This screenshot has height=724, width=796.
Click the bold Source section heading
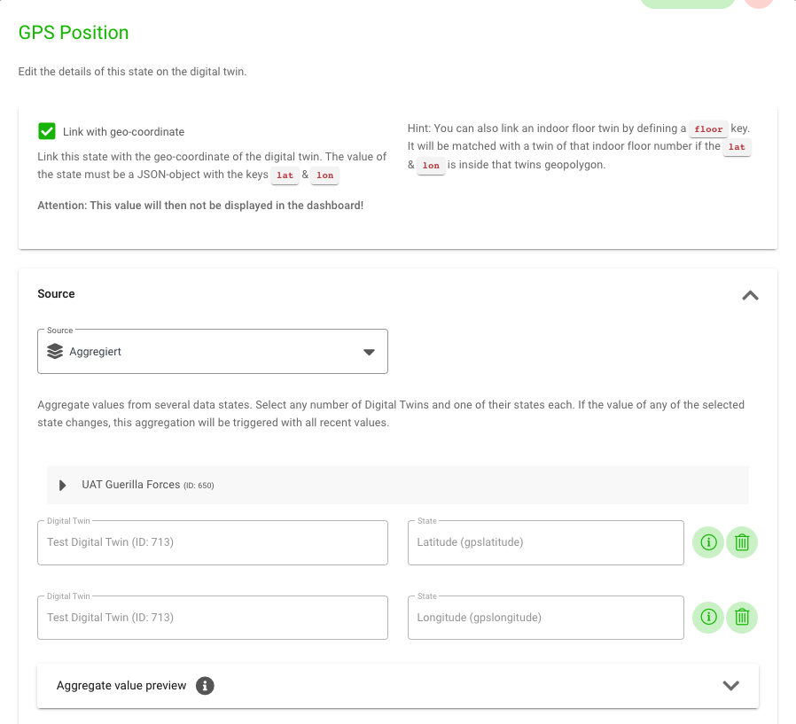coord(56,294)
